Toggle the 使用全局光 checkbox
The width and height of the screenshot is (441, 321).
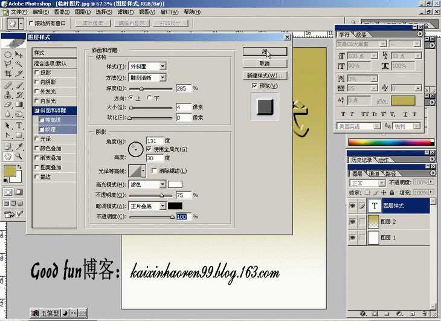(x=149, y=149)
